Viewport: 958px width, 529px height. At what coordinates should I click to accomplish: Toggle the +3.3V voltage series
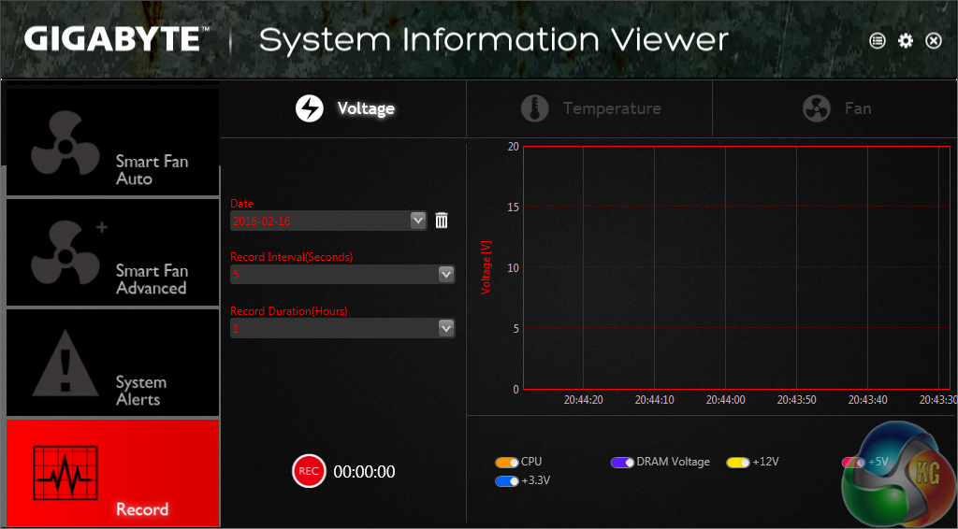[x=506, y=481]
